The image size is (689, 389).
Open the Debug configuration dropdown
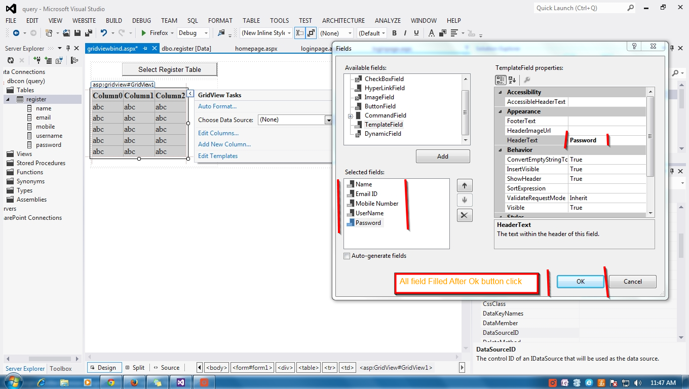(x=206, y=33)
